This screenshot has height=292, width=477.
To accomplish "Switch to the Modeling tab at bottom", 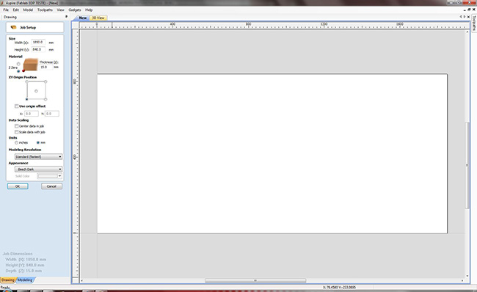I will click(x=25, y=280).
